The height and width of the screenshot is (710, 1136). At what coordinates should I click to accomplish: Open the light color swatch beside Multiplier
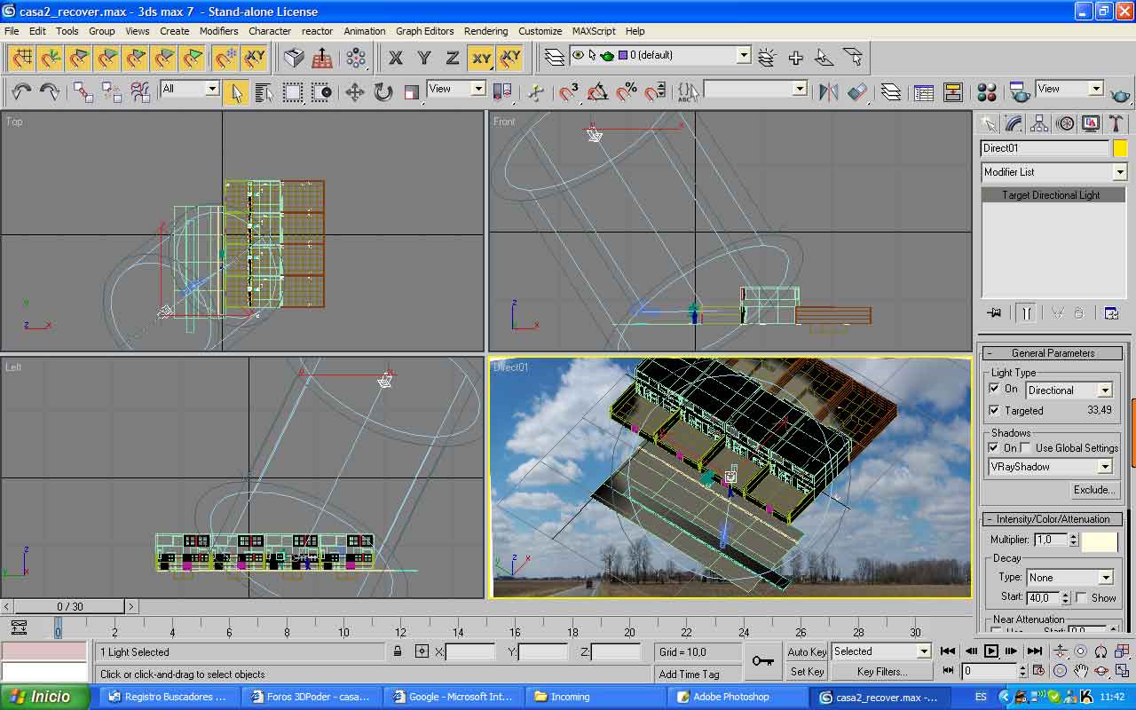coord(1100,540)
